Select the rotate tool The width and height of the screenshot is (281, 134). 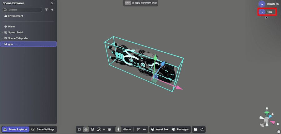tap(92, 129)
